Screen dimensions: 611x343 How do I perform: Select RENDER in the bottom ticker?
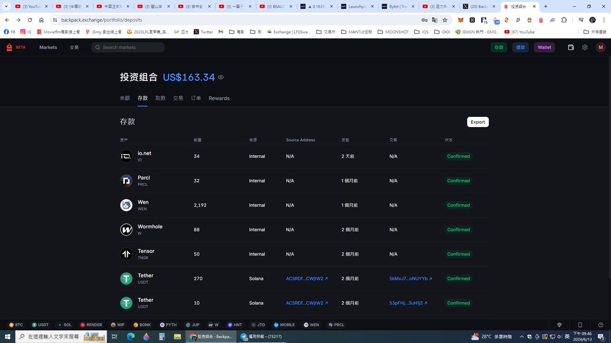pyautogui.click(x=91, y=325)
